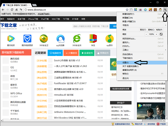Click the 复制(C) button in menu
Viewport: 168px width, 126px height.
151,29
